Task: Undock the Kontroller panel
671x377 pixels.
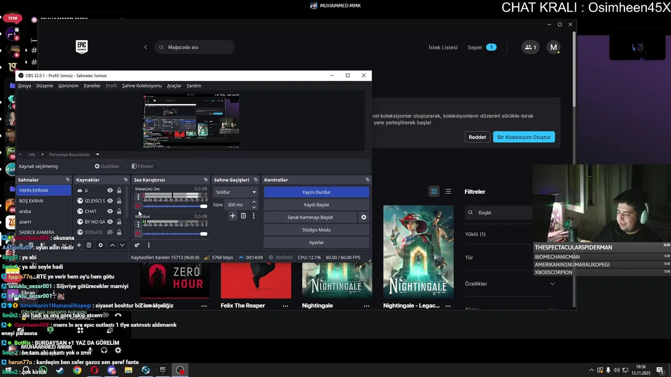Action: (x=367, y=180)
